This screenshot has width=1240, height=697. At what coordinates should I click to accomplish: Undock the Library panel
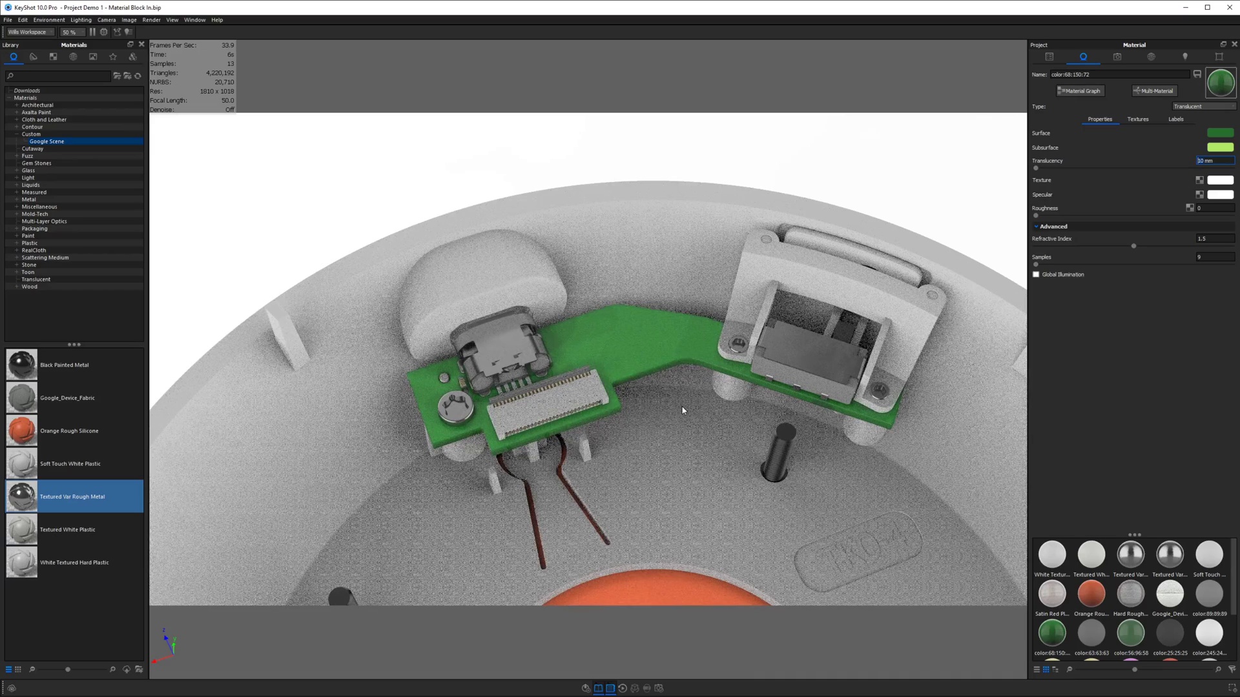[x=130, y=45]
